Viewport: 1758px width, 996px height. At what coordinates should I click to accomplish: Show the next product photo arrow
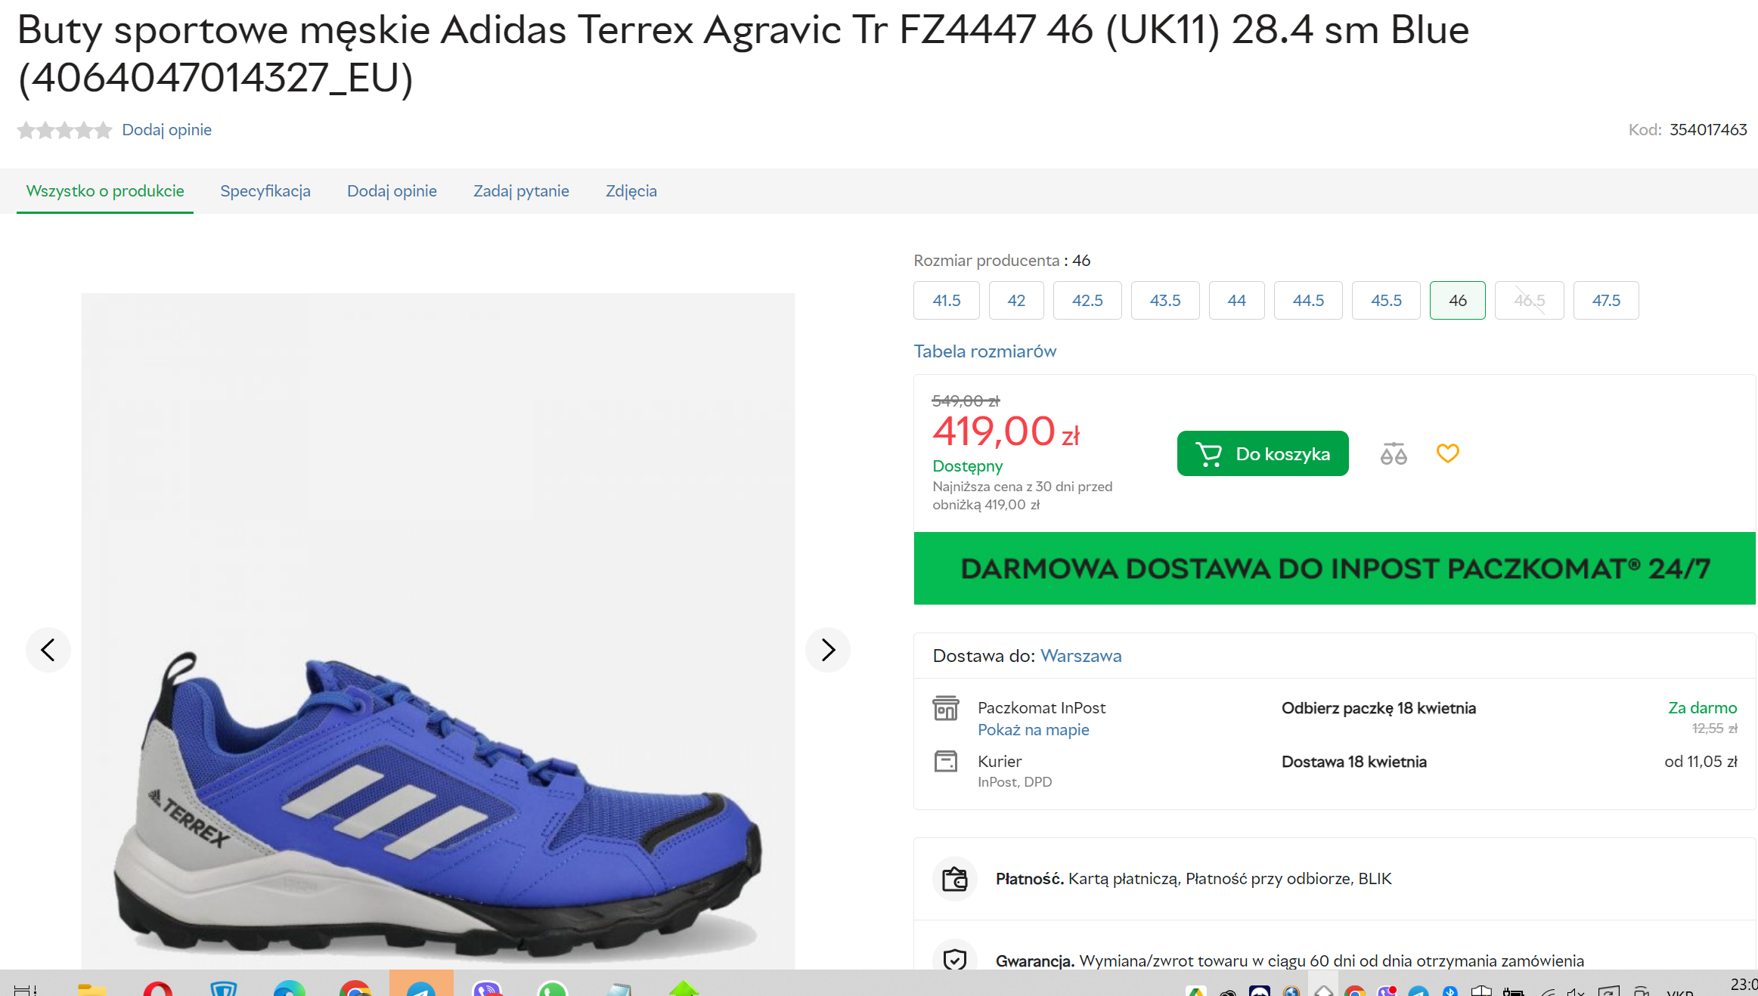point(828,650)
